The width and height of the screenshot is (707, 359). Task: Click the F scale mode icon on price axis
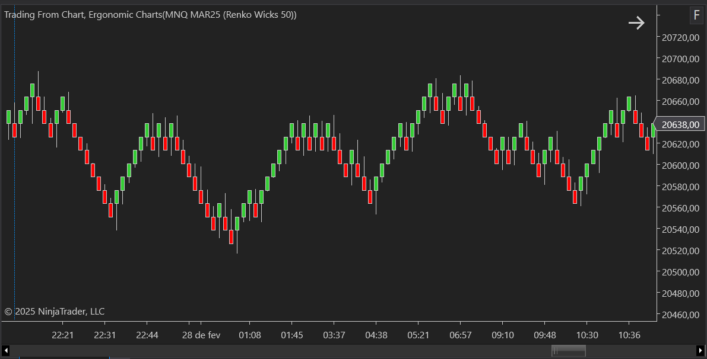[696, 15]
